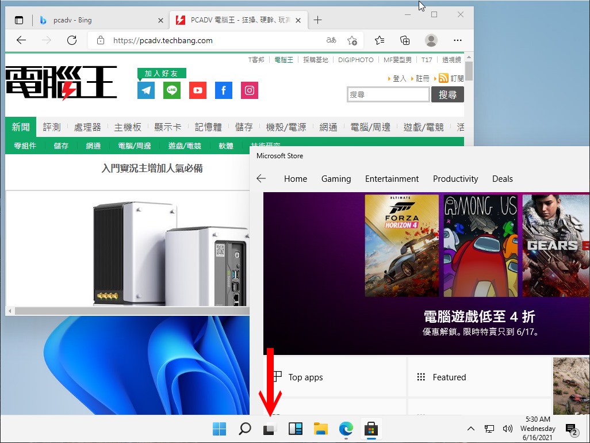Open Widgets from the taskbar
Screen dimensions: 590x443
coord(295,429)
